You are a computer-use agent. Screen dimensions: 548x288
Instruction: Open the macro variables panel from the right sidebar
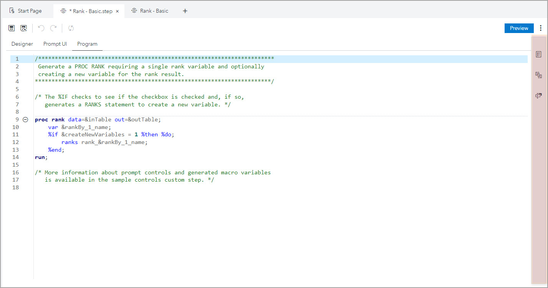click(x=539, y=75)
